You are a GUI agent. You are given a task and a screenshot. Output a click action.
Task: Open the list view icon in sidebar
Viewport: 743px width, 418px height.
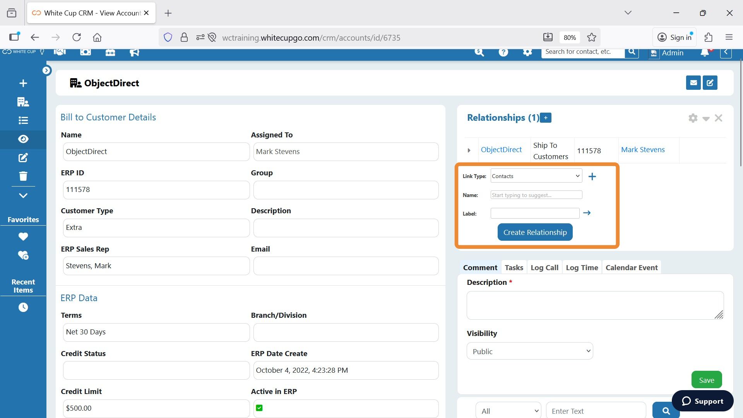pos(23,120)
